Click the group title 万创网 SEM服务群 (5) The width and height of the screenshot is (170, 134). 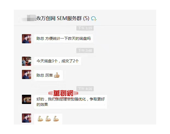coord(63,18)
